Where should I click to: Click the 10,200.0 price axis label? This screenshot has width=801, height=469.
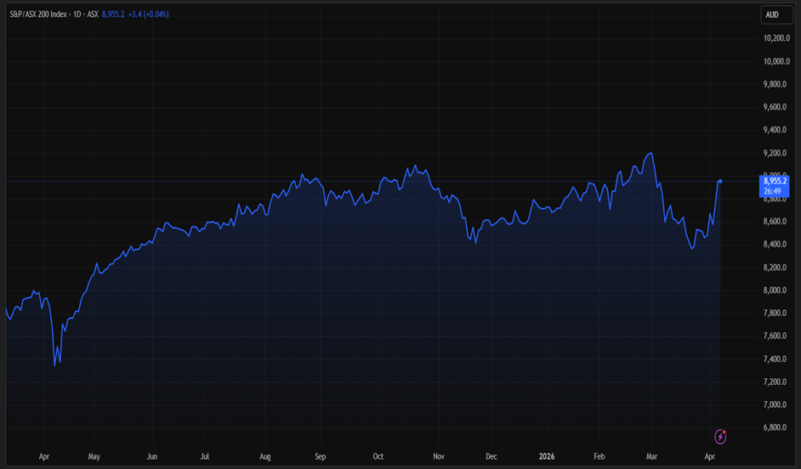point(776,38)
